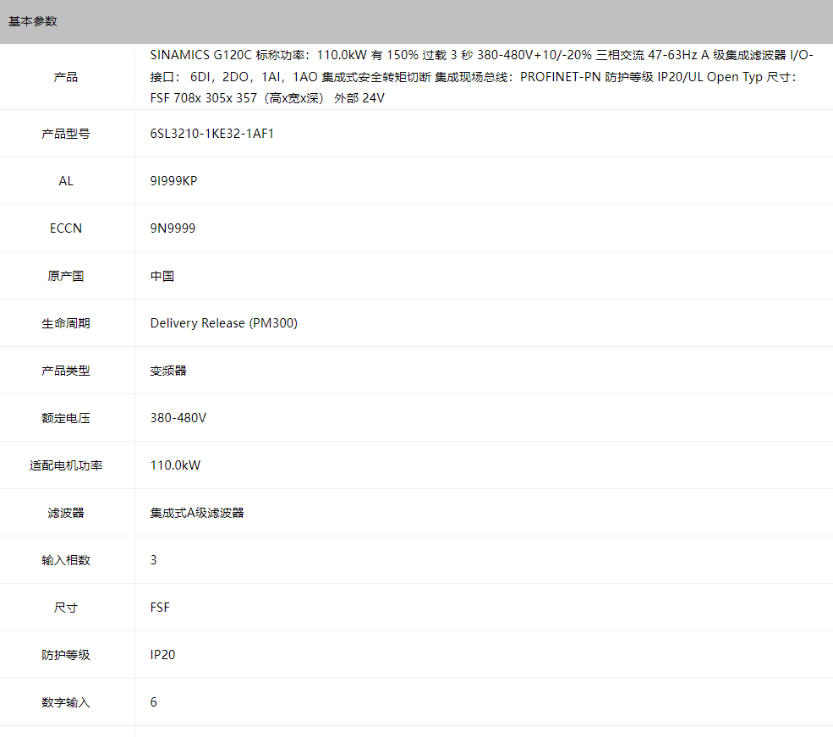The height and width of the screenshot is (737, 833).
Task: Select the AL label cell
Action: [x=66, y=181]
